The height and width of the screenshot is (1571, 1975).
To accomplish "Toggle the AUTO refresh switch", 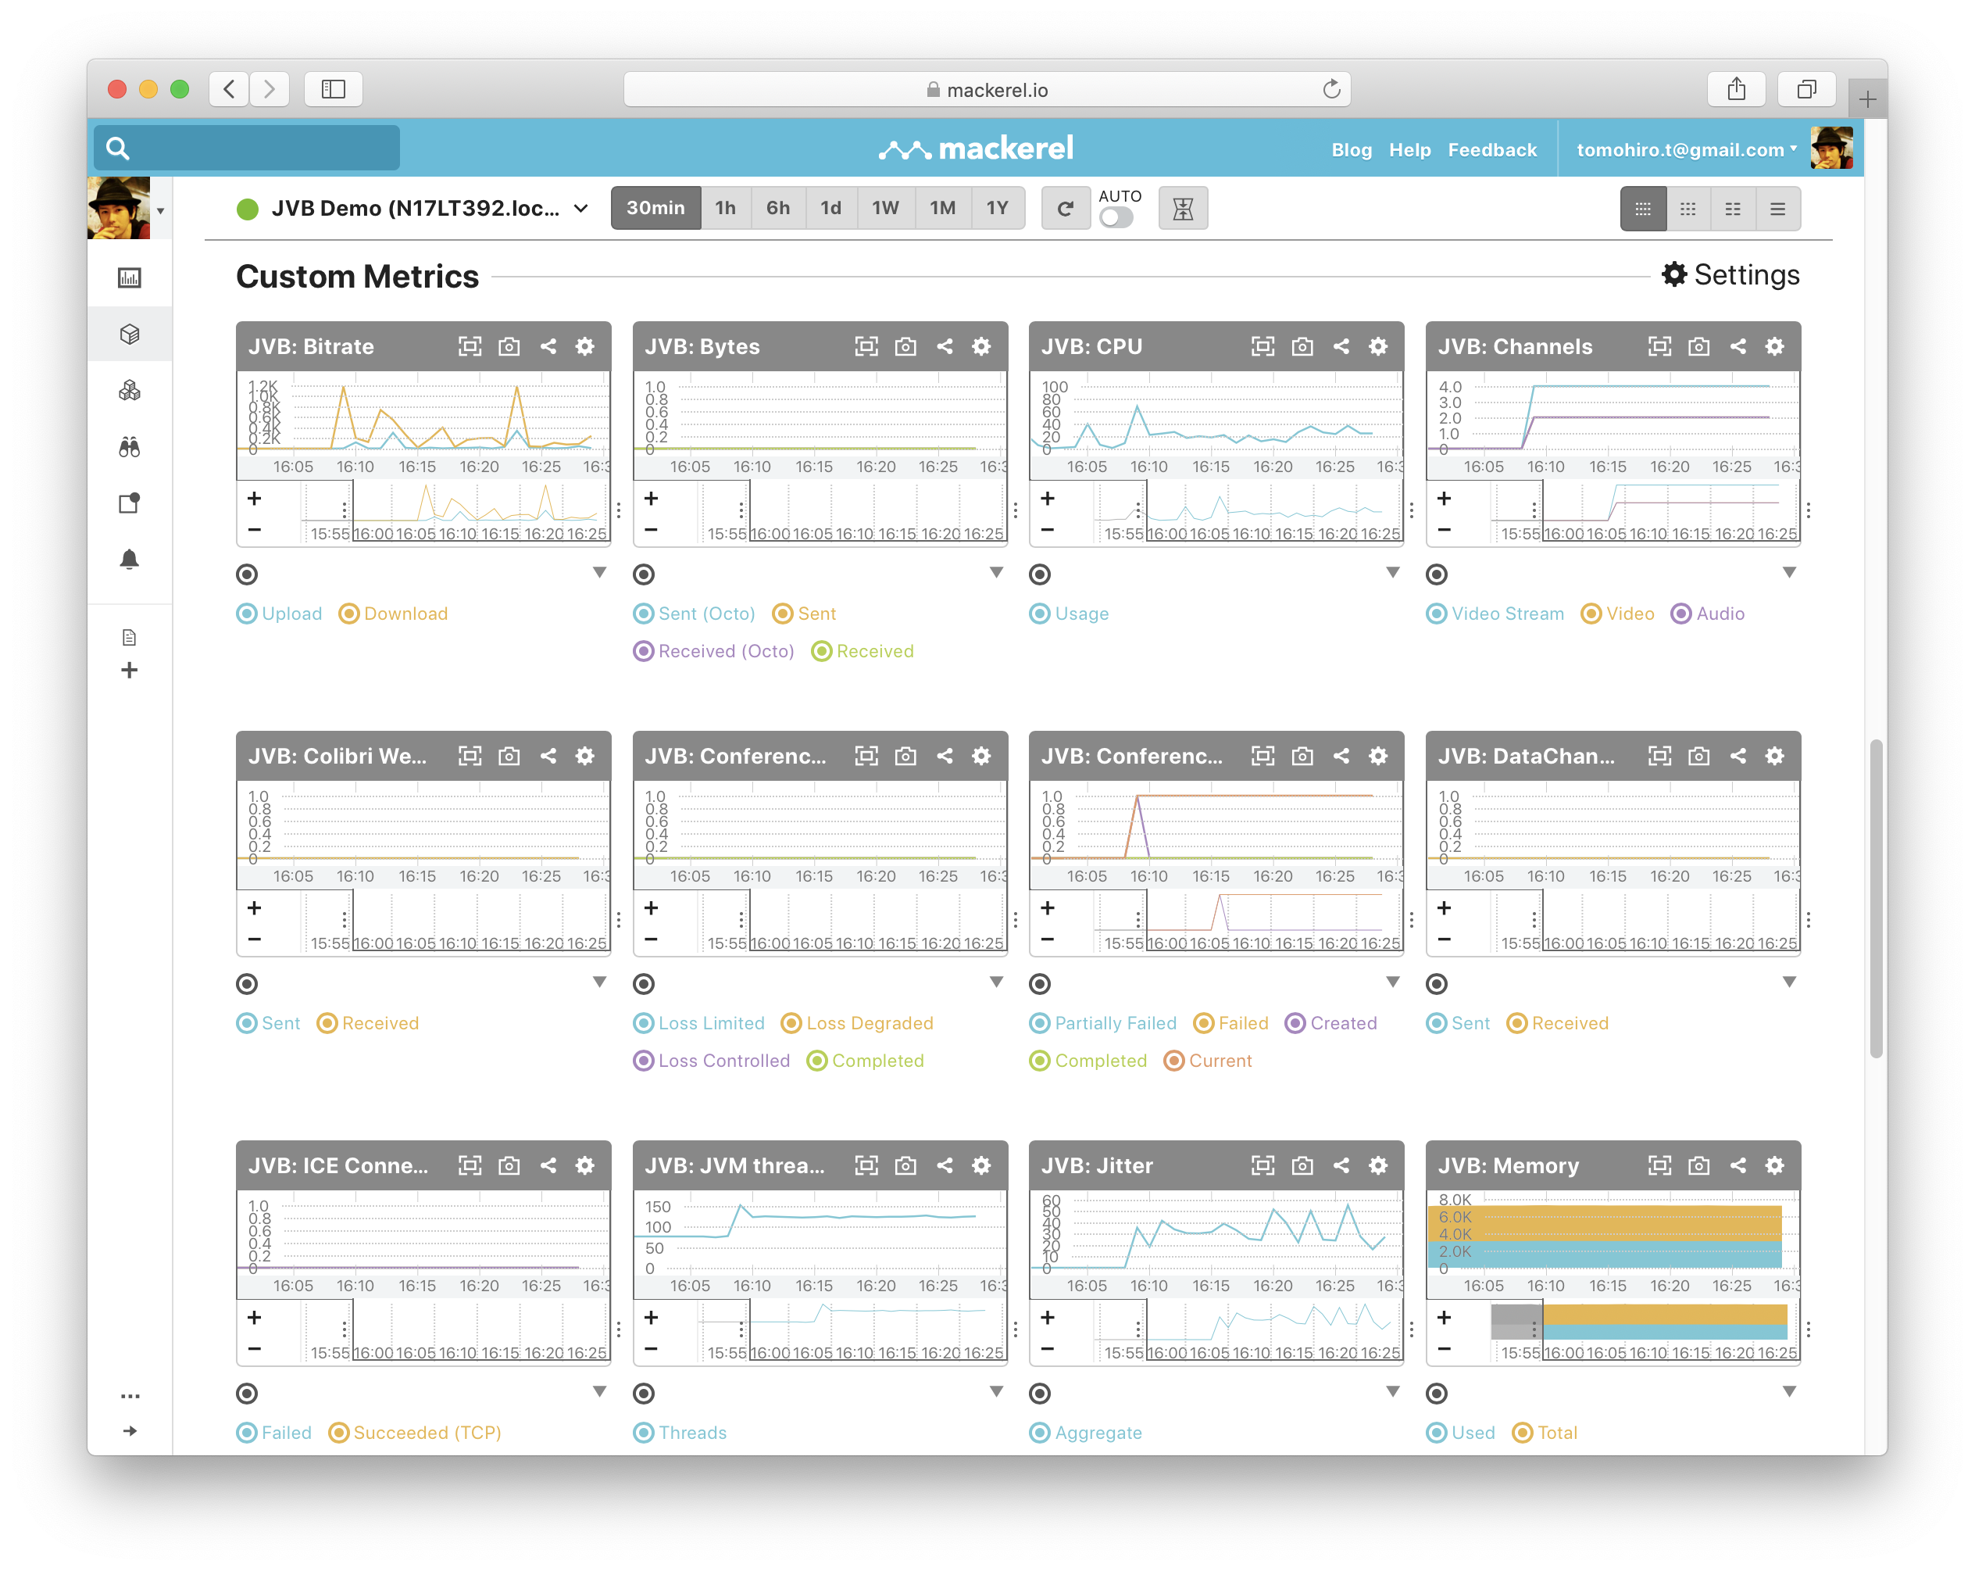I will [1116, 218].
